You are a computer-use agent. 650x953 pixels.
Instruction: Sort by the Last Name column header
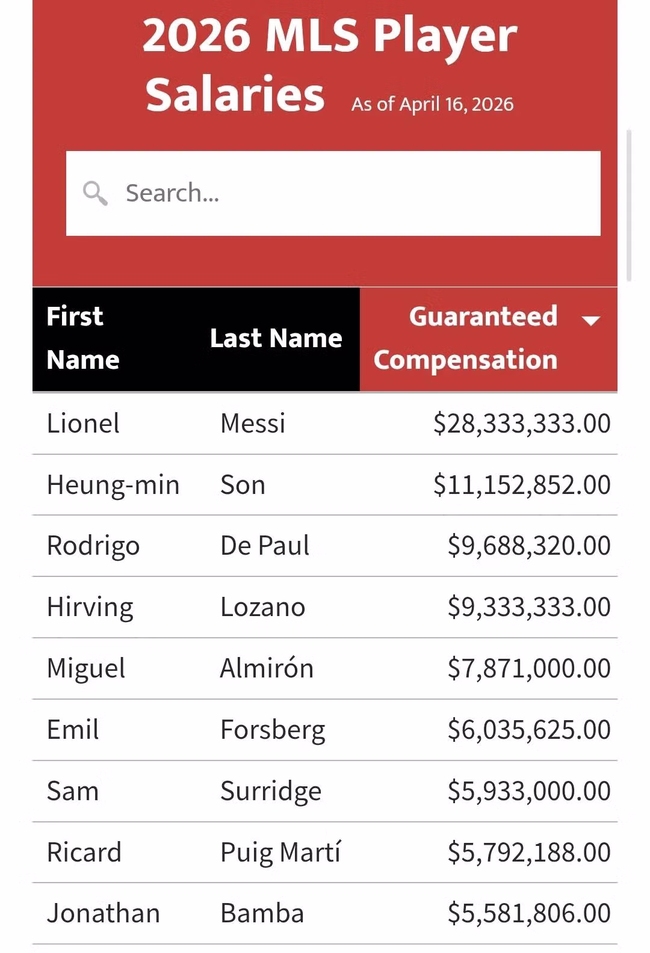276,338
